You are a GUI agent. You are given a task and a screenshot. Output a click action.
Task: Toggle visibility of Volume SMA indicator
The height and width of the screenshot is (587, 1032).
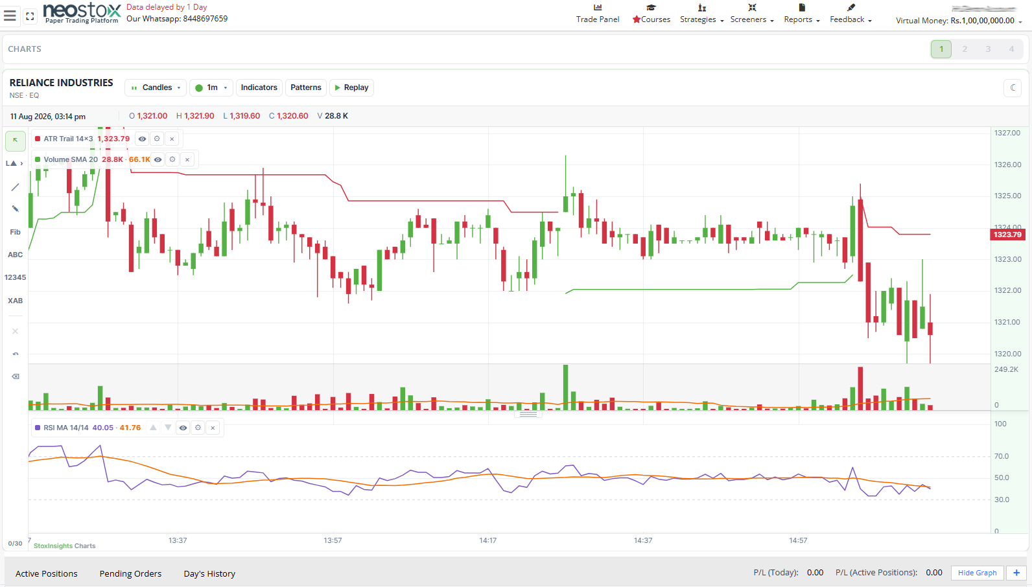coord(158,159)
